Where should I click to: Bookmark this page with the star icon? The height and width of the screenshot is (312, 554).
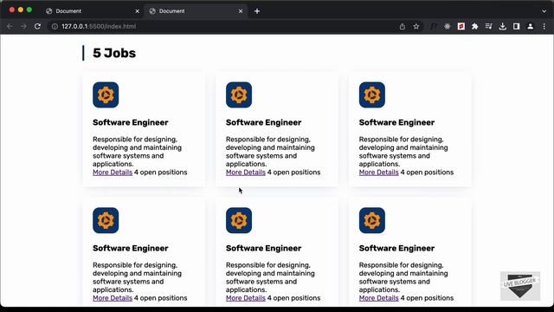tap(416, 27)
